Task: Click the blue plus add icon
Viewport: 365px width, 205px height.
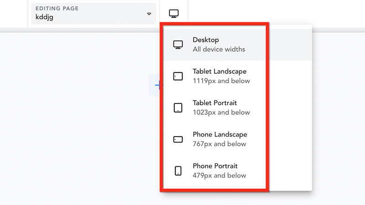Action: [x=157, y=85]
